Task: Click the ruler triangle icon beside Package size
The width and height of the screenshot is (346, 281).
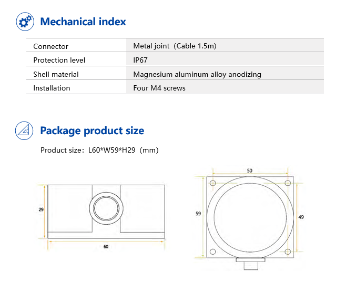Action: pos(24,131)
